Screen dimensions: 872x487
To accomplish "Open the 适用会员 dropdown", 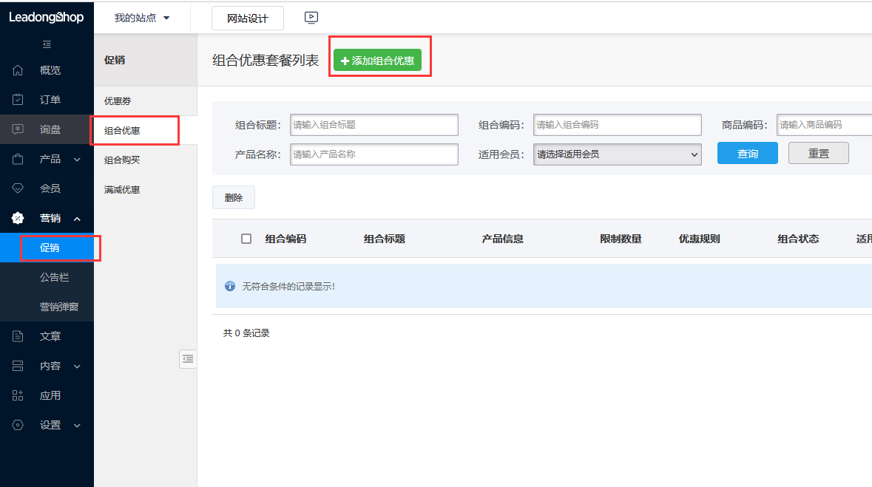I will pyautogui.click(x=617, y=154).
